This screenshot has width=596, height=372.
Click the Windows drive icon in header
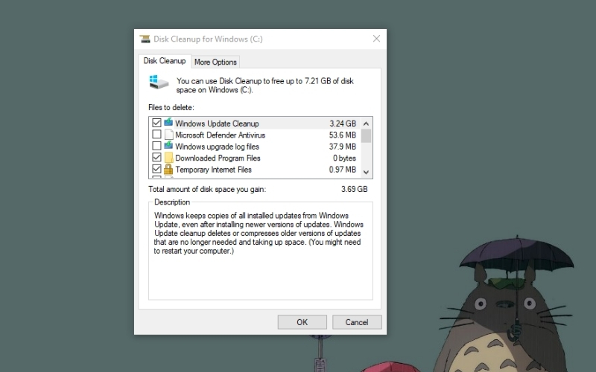tap(158, 83)
